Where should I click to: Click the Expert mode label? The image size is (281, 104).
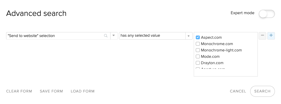point(242,13)
